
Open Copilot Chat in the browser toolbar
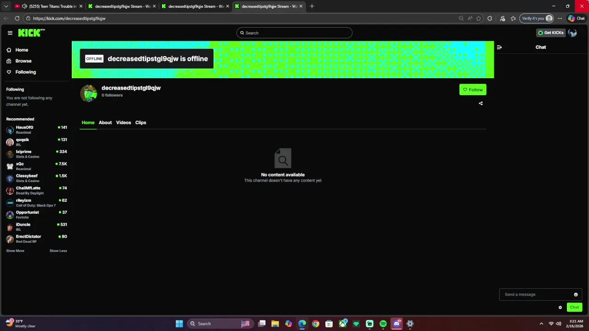[576, 18]
